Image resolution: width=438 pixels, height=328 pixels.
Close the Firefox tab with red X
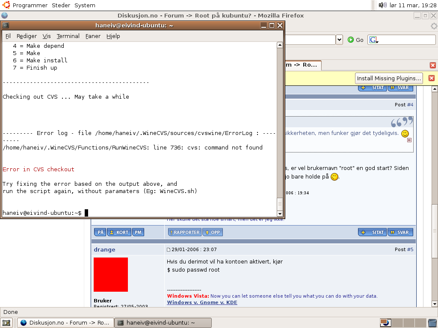pyautogui.click(x=433, y=65)
